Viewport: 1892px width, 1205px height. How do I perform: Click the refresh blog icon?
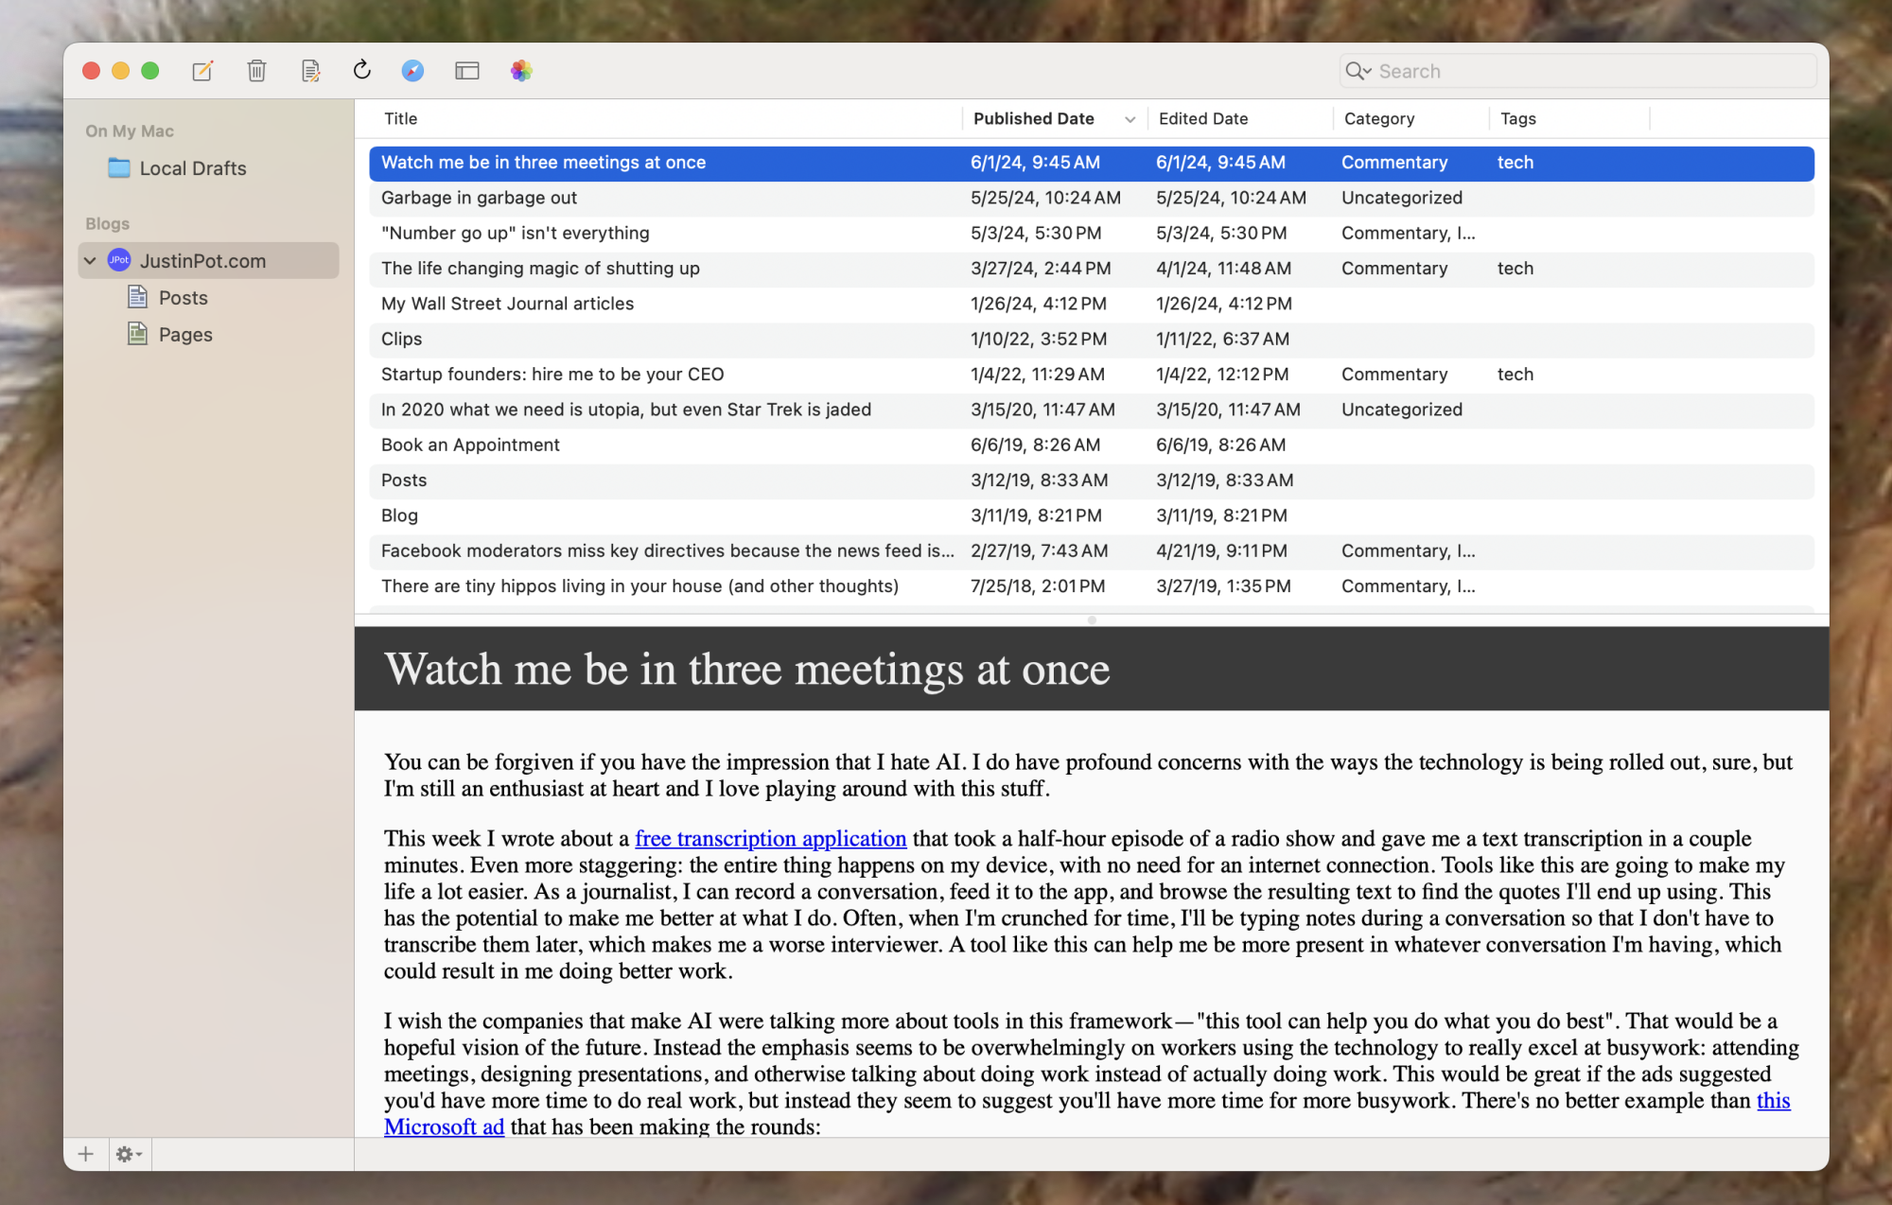(361, 70)
